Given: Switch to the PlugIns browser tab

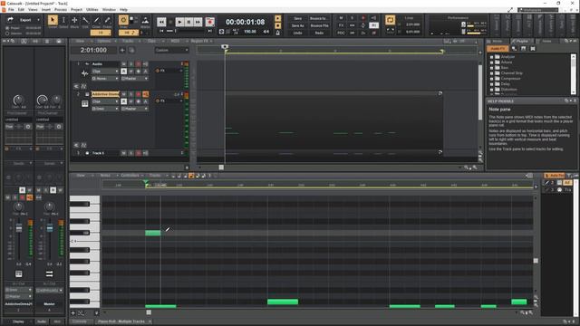Looking at the screenshot, I should [522, 41].
